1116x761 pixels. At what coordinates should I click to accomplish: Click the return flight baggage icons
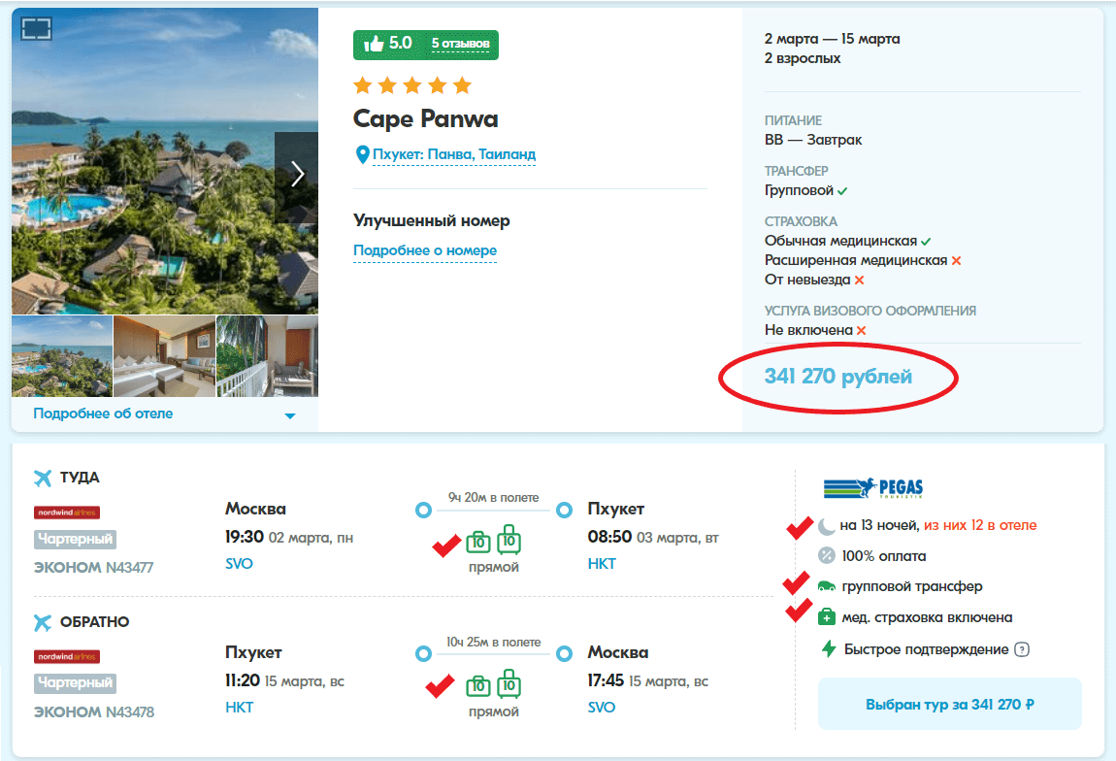point(494,684)
